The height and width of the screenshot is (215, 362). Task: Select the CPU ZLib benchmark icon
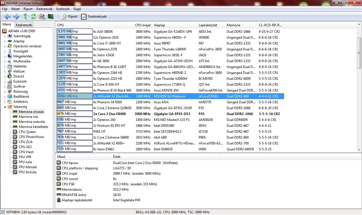point(15,142)
